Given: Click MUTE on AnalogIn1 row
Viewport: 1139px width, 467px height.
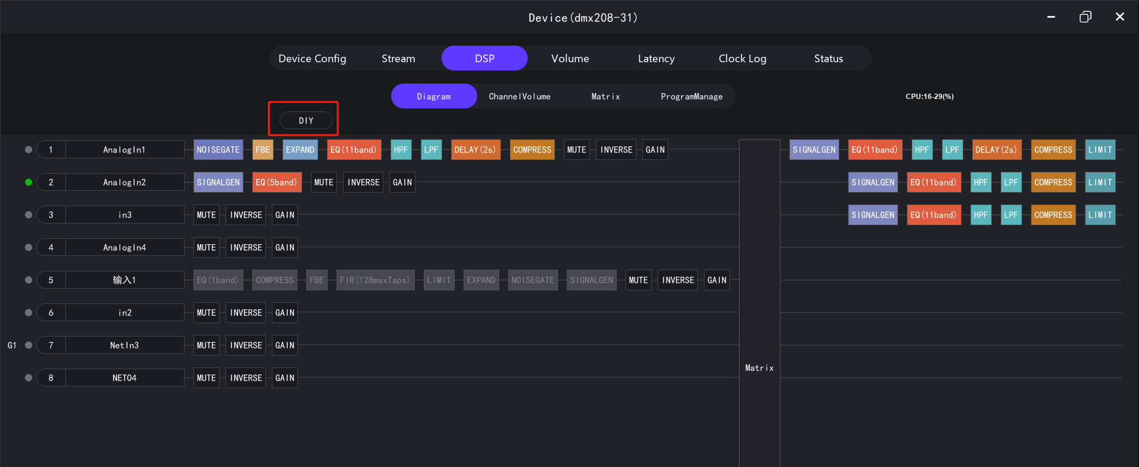Looking at the screenshot, I should (577, 150).
